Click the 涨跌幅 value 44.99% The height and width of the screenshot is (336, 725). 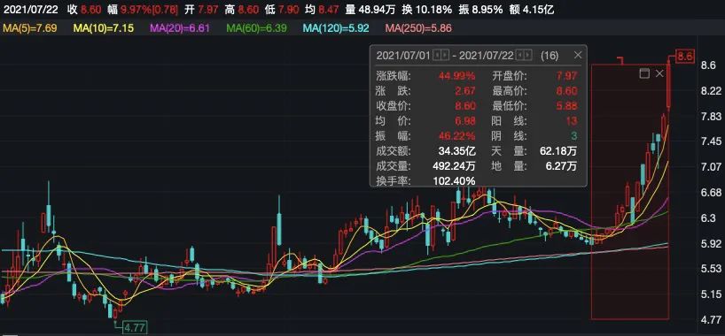pos(457,76)
